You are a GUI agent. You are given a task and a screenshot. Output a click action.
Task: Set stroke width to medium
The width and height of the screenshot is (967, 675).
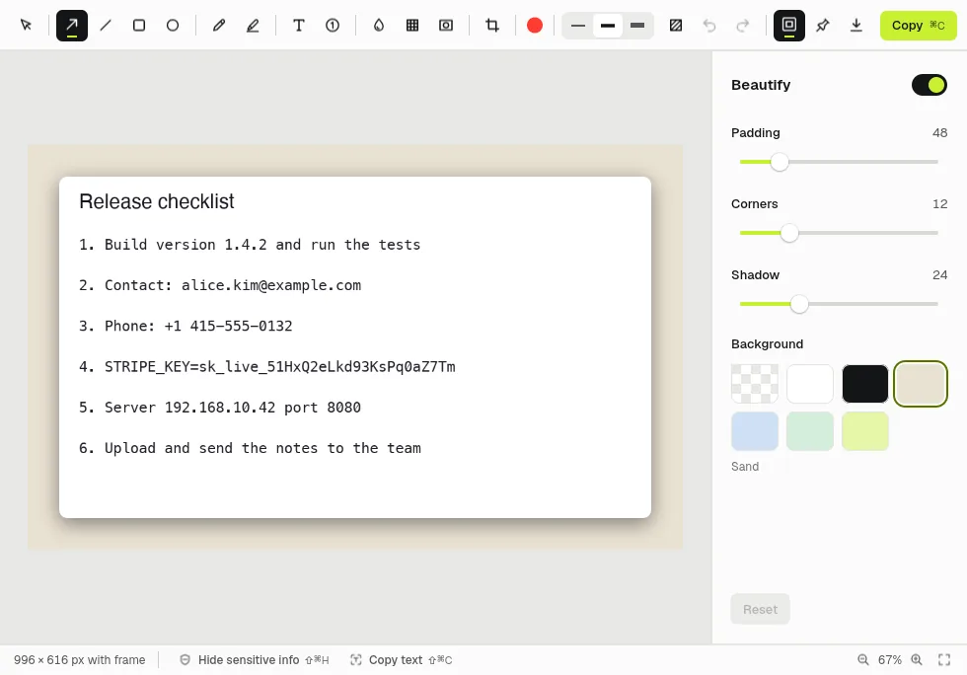(x=608, y=26)
